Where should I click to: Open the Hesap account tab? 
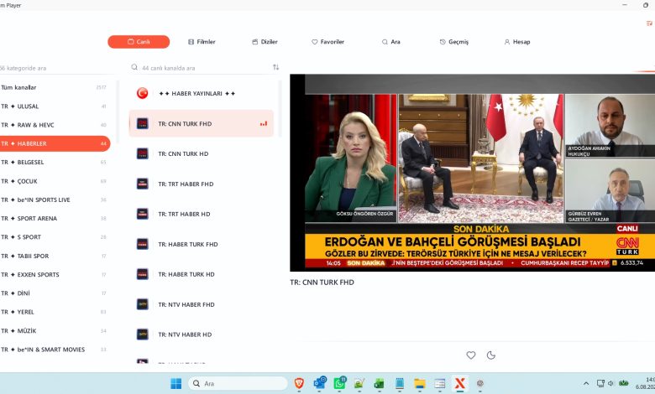pyautogui.click(x=517, y=42)
